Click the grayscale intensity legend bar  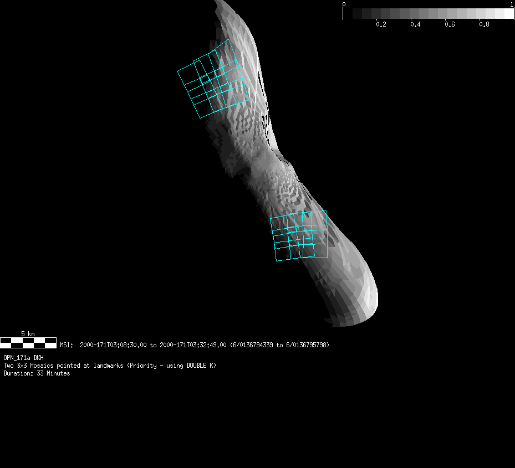coord(429,13)
